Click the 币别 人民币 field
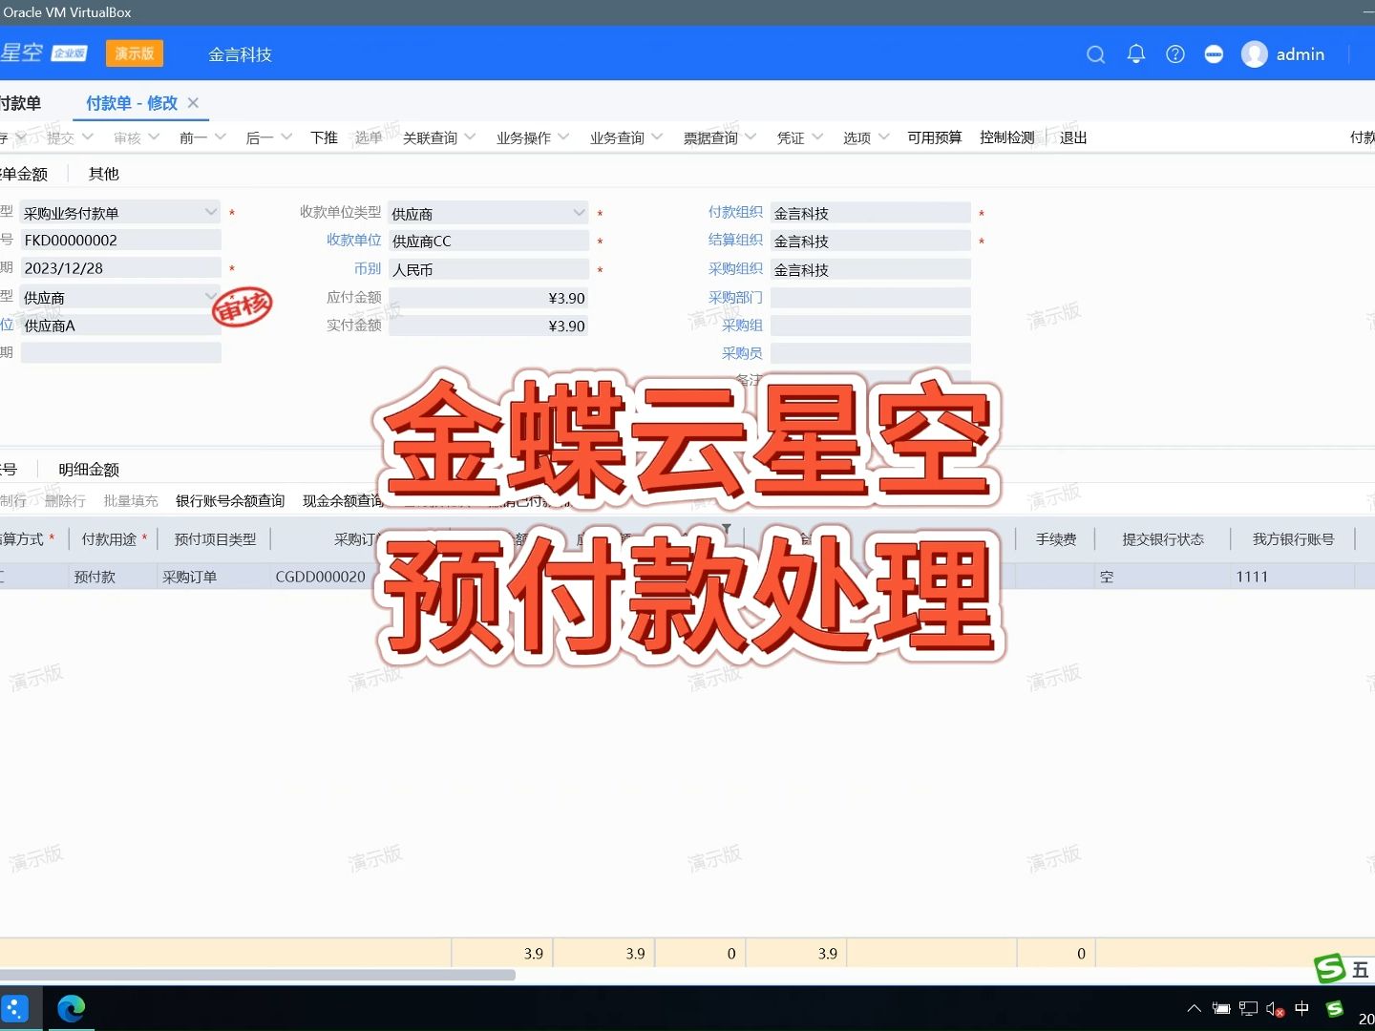Screen dimensions: 1375x1031 click(x=488, y=269)
